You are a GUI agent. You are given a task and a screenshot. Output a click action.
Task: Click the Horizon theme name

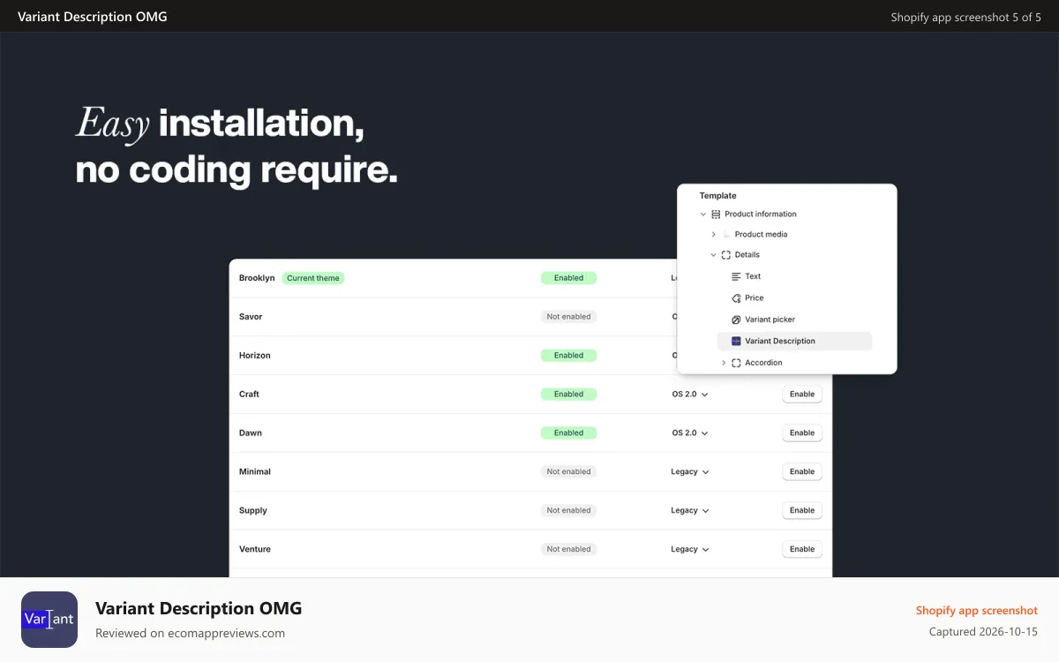[255, 356]
